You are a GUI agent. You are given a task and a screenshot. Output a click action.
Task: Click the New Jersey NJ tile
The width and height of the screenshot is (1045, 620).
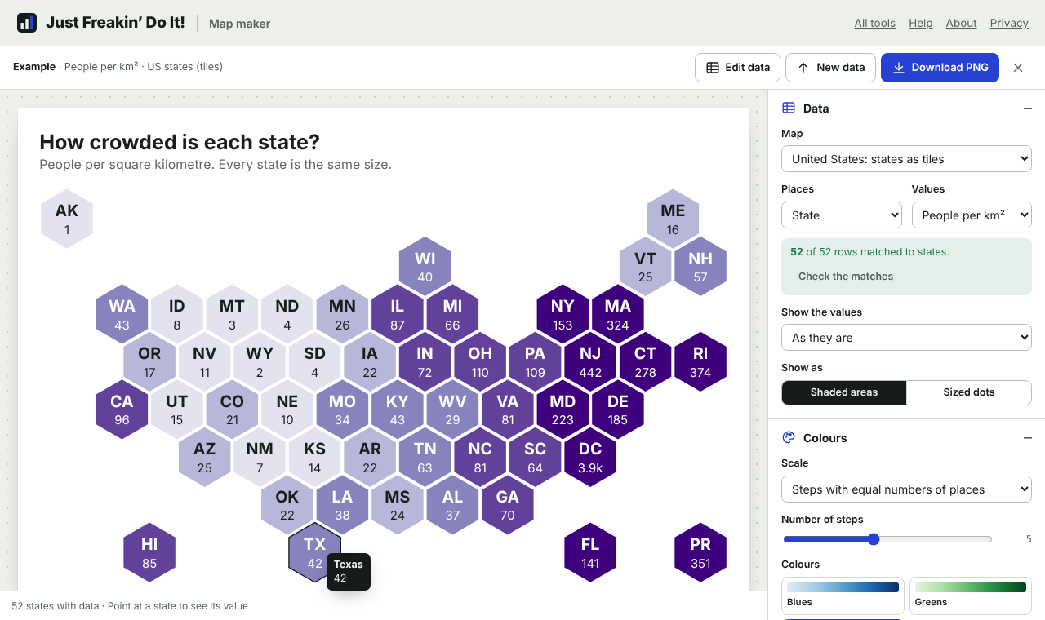tap(590, 361)
